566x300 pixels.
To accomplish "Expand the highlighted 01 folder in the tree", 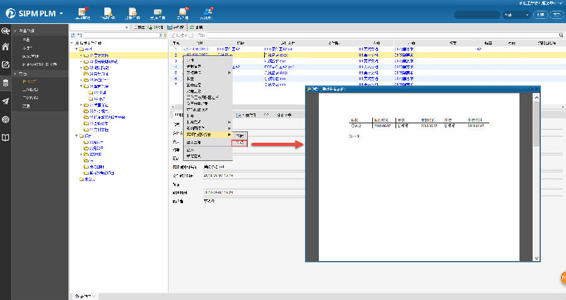I will point(82,55).
